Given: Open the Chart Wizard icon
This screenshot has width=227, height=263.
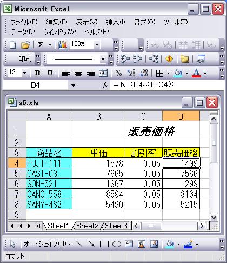Looking at the screenshot, I should 63,45.
